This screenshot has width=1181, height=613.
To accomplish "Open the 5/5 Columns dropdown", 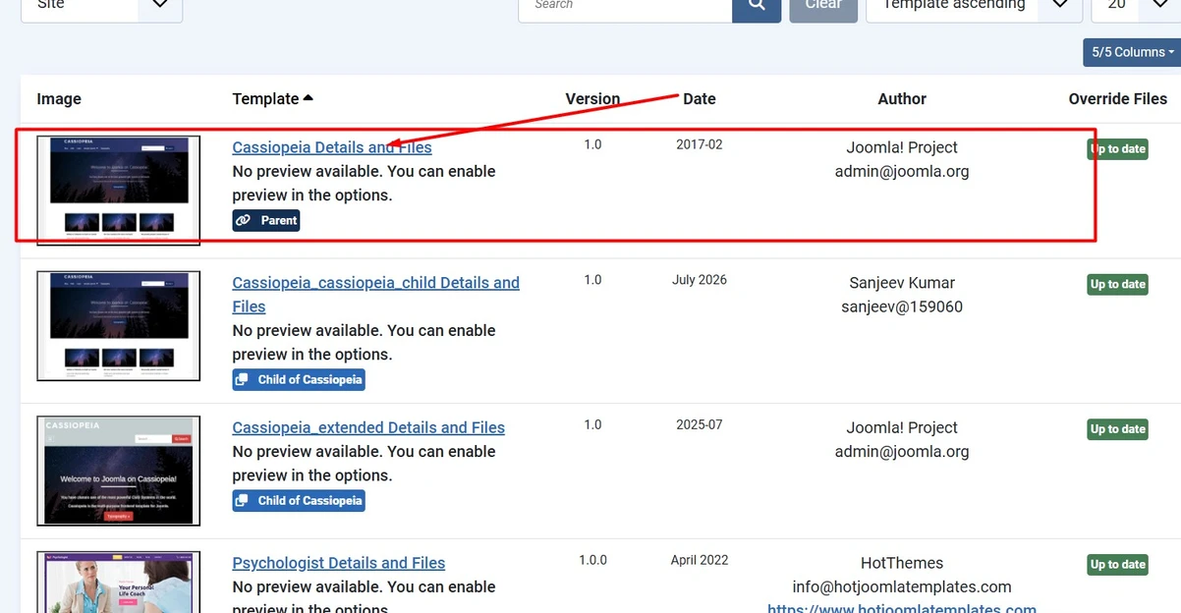I will pyautogui.click(x=1132, y=52).
